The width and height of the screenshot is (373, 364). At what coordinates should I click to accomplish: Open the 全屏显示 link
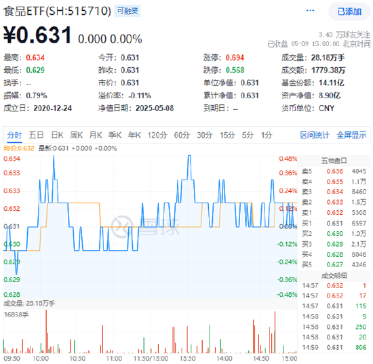[351, 135]
